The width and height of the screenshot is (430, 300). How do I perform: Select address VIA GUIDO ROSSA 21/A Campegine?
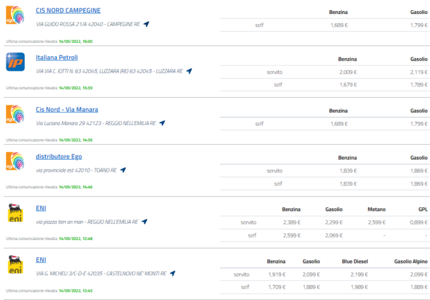[x=88, y=24]
